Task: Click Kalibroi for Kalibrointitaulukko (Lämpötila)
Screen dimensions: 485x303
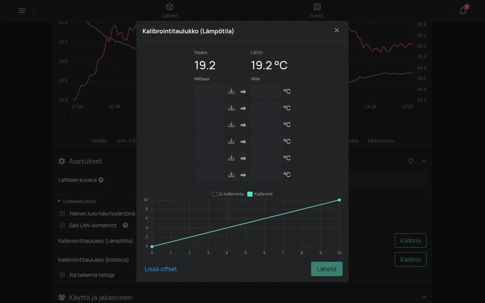Action: coord(411,241)
